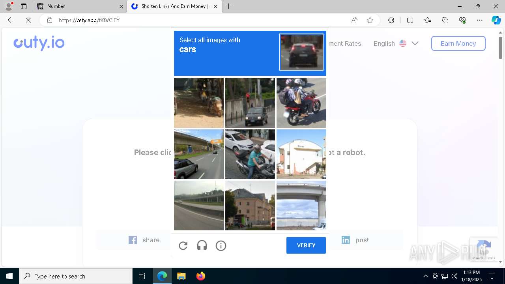Get an audio challenge via headphones icon
The height and width of the screenshot is (284, 505).
(202, 246)
